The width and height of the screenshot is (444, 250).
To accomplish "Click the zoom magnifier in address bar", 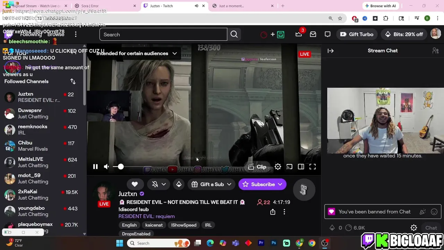I will (331, 18).
